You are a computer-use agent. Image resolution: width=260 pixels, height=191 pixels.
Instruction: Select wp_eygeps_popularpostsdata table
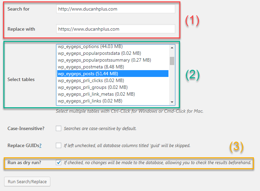99,53
